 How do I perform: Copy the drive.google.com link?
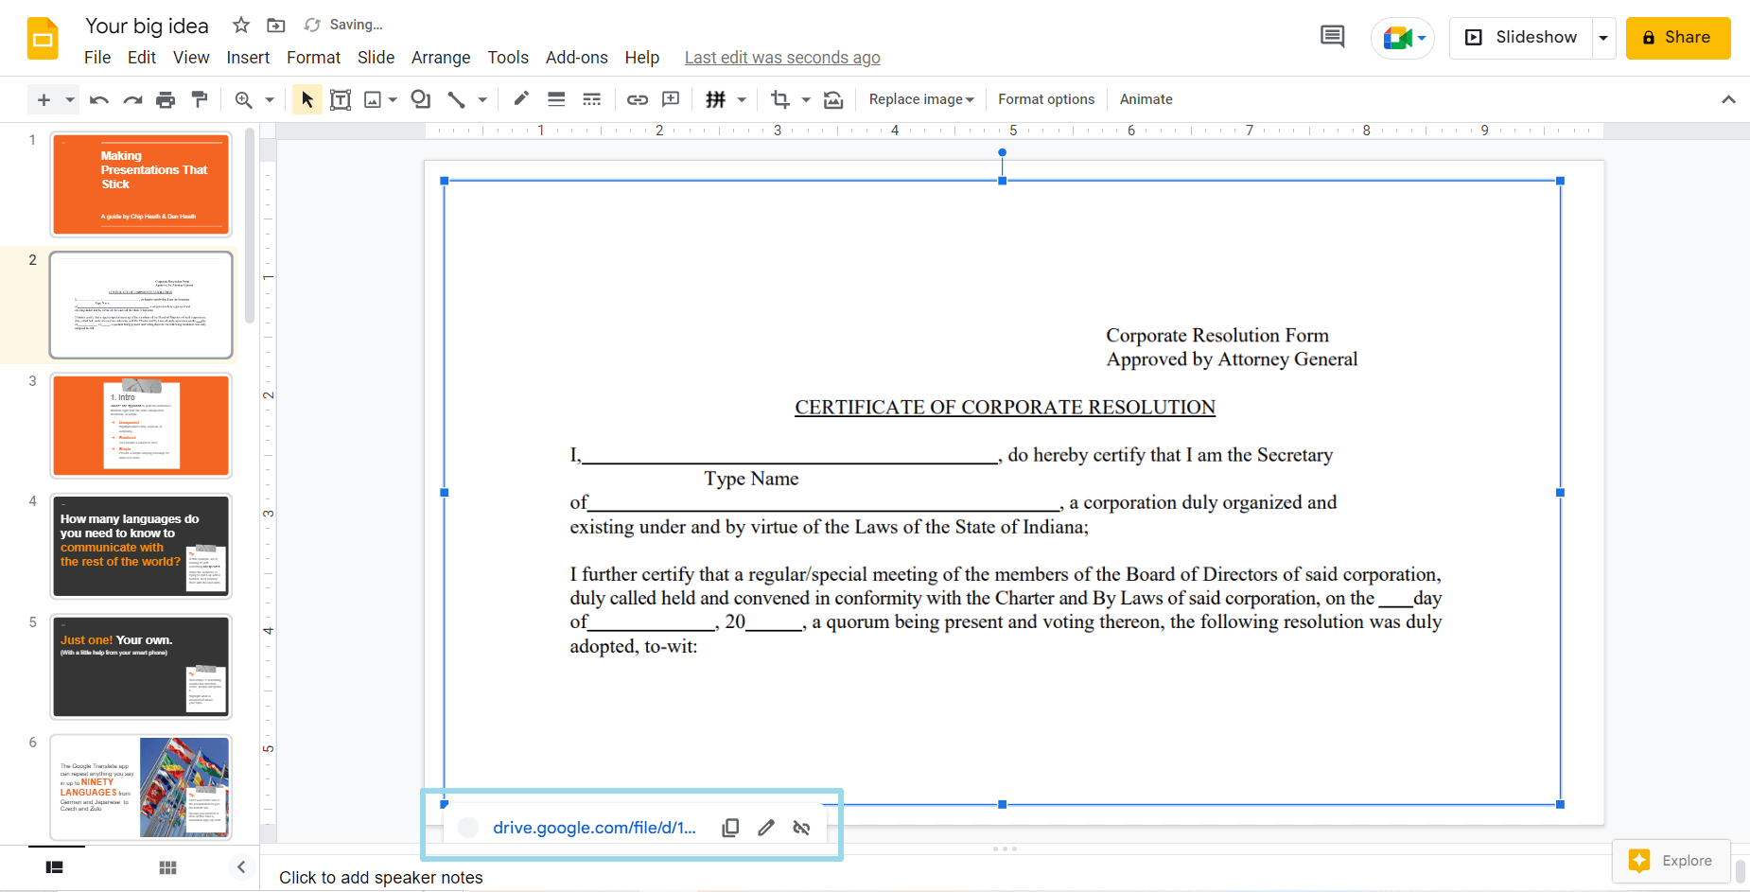pos(730,827)
